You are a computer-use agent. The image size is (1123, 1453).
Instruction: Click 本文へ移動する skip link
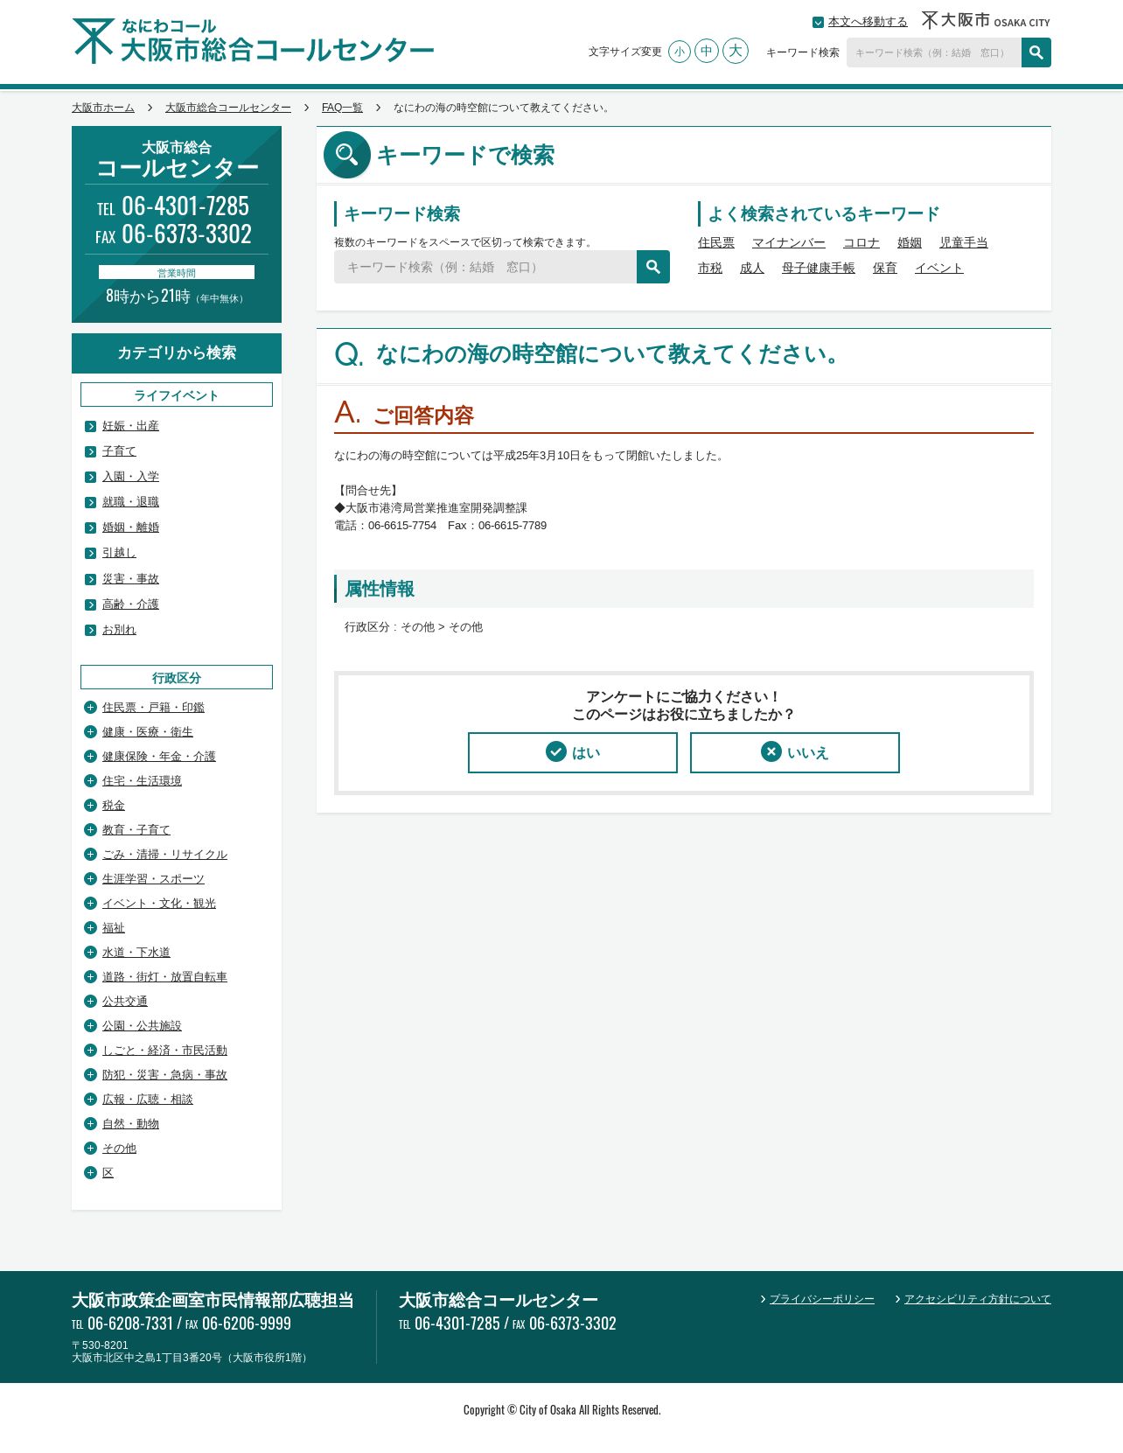868,22
